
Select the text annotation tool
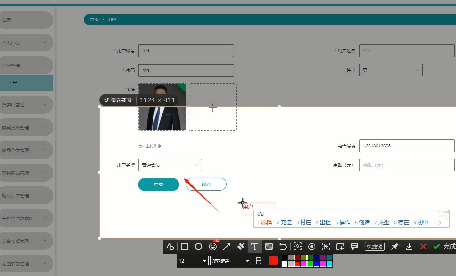pos(255,247)
